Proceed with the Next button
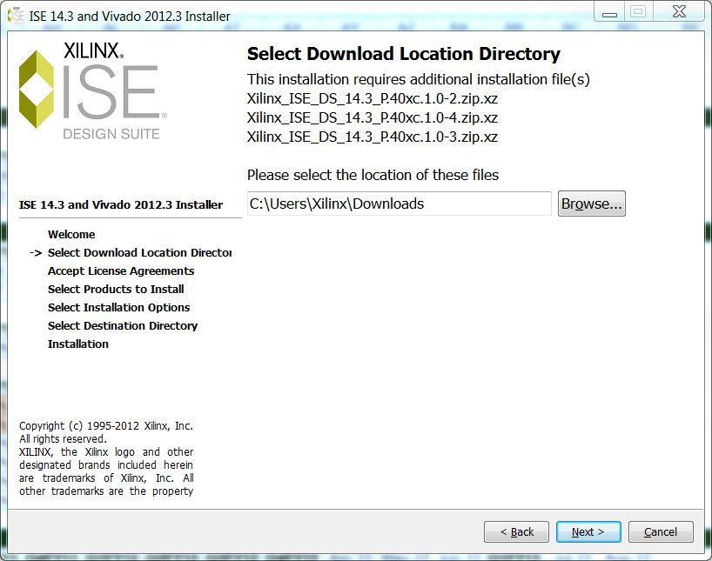This screenshot has height=561, width=712. click(x=588, y=531)
